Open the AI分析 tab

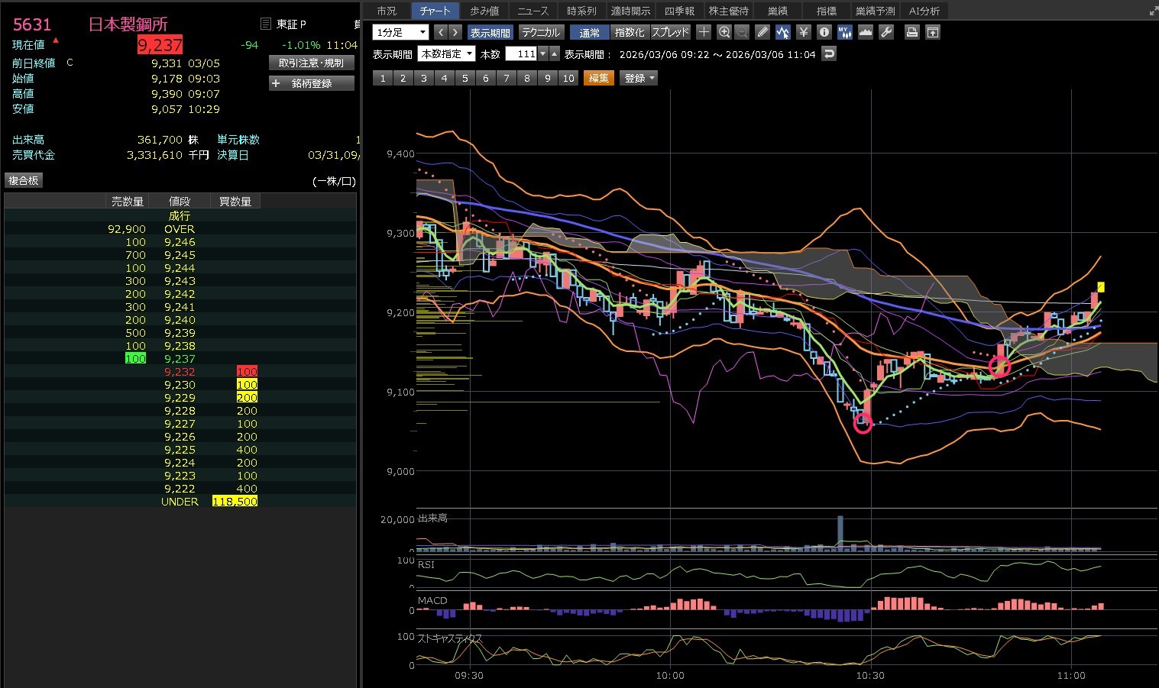[924, 11]
